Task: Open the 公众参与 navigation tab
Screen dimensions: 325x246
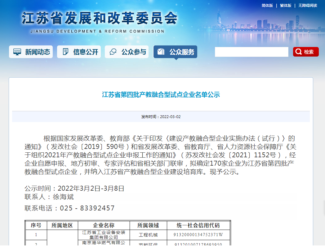Action: 127,52
